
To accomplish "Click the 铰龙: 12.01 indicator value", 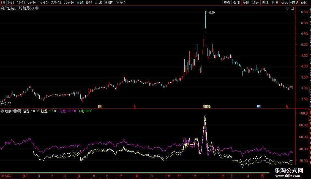I will [49, 111].
